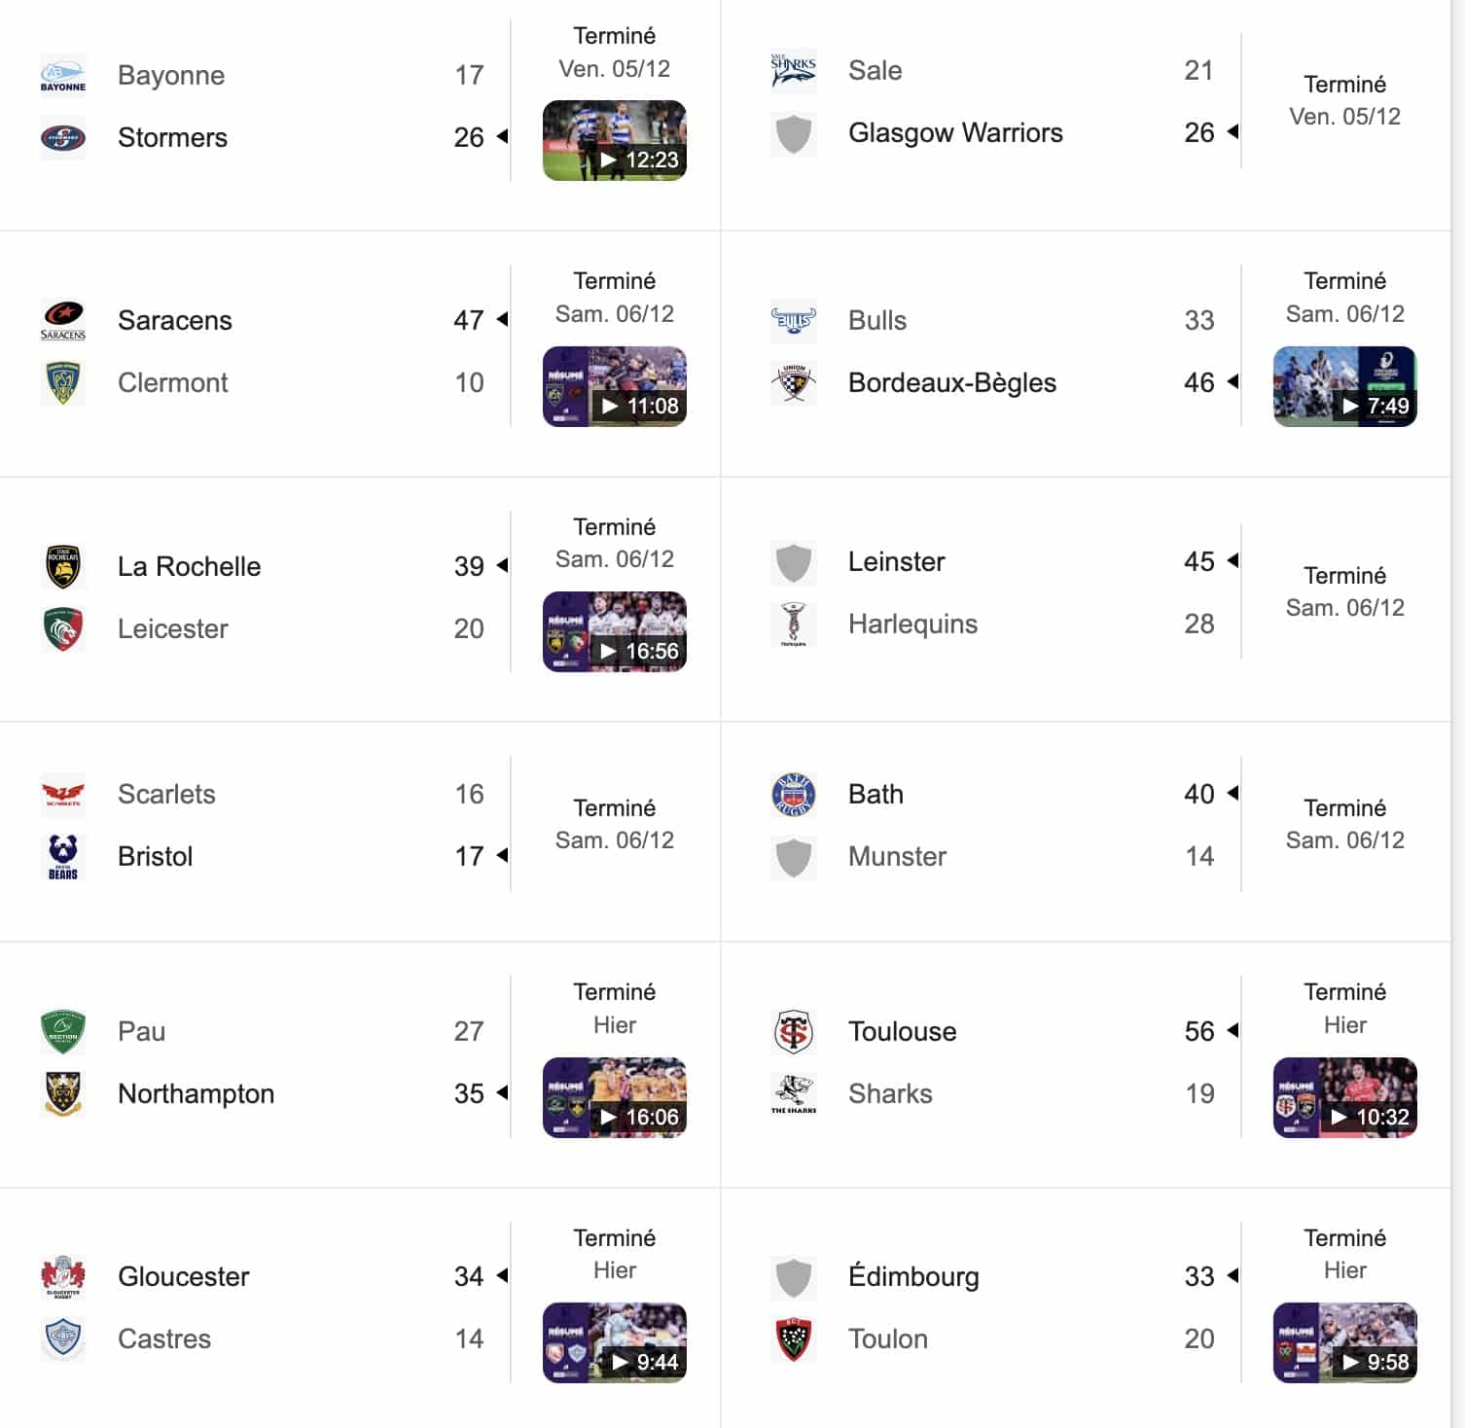Click the Sale Sharks logo
This screenshot has height=1428, width=1465.
(x=794, y=70)
